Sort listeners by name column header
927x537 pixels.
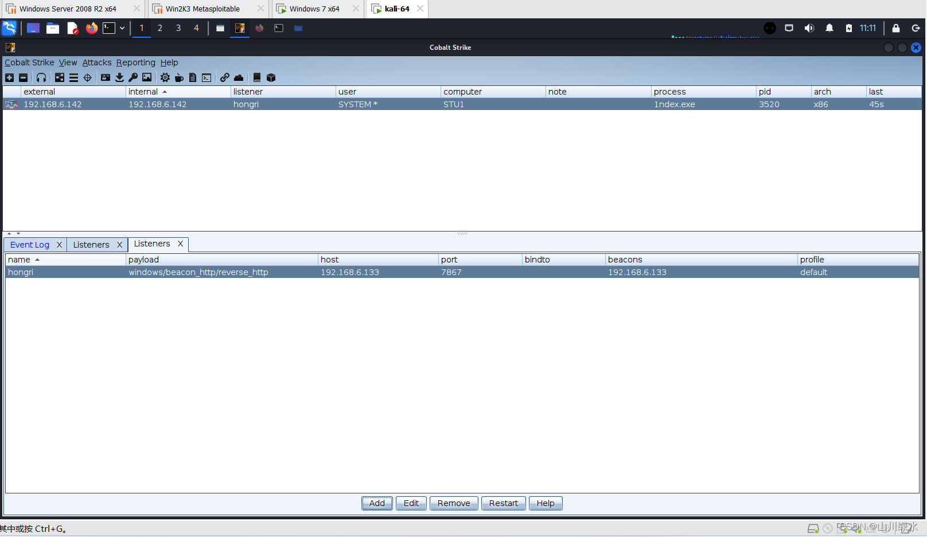coord(65,260)
